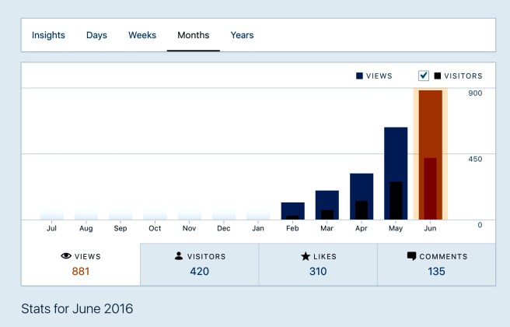Click the eye icon beside Views
This screenshot has height=327, width=510.
(x=65, y=256)
